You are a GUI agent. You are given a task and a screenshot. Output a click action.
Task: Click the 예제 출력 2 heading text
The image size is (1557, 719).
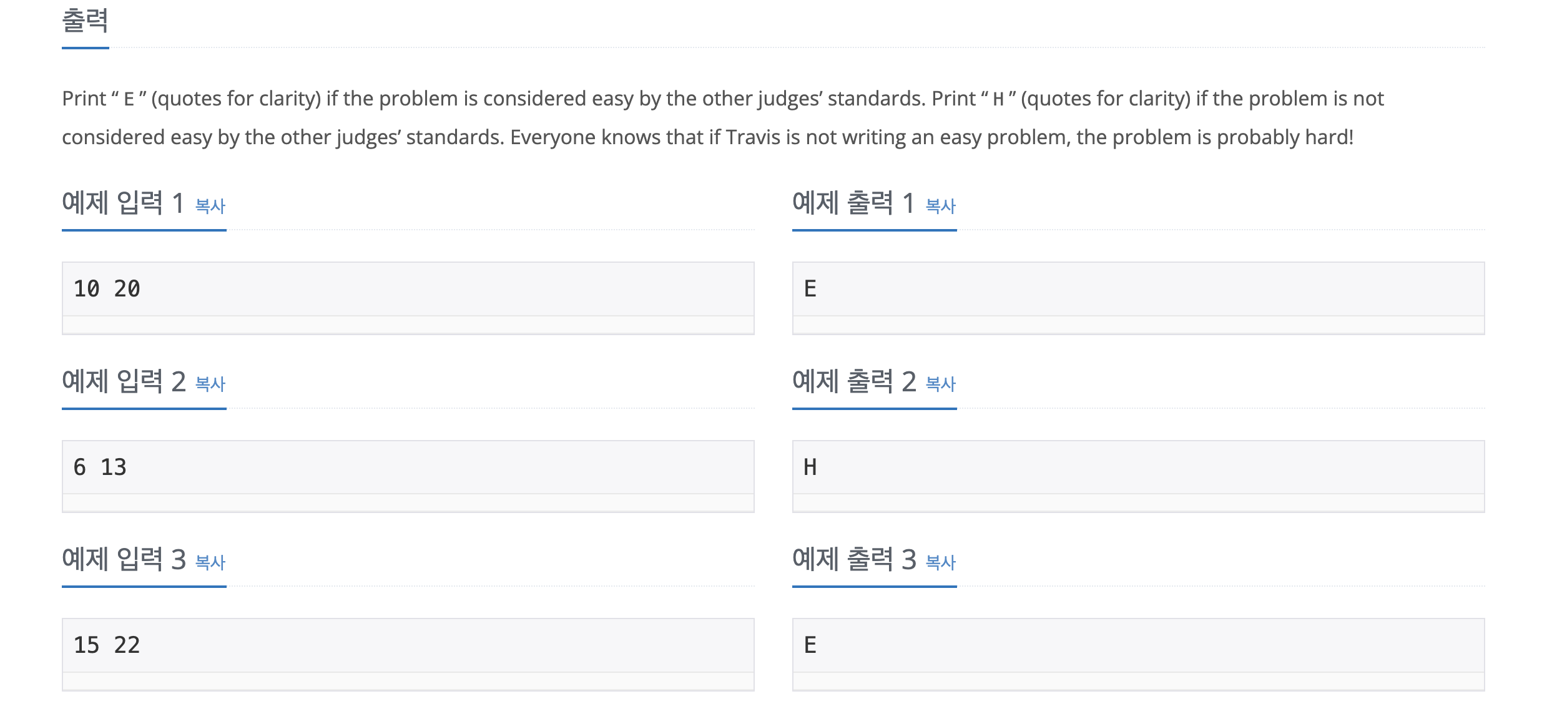(853, 381)
